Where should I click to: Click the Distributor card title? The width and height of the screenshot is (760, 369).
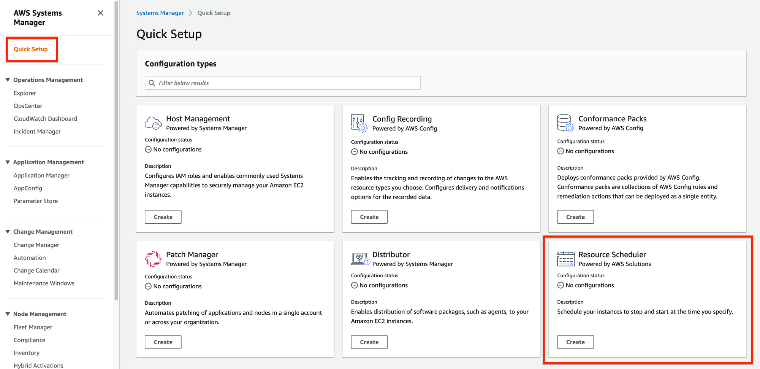point(391,254)
